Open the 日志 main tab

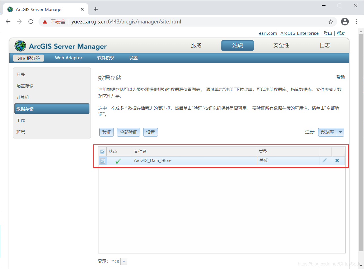pyautogui.click(x=325, y=45)
